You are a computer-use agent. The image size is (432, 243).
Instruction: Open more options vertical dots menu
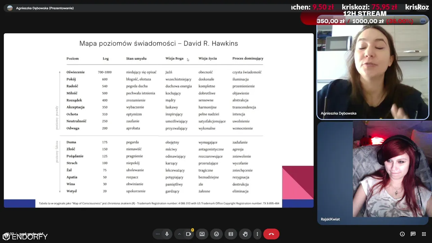(x=257, y=234)
